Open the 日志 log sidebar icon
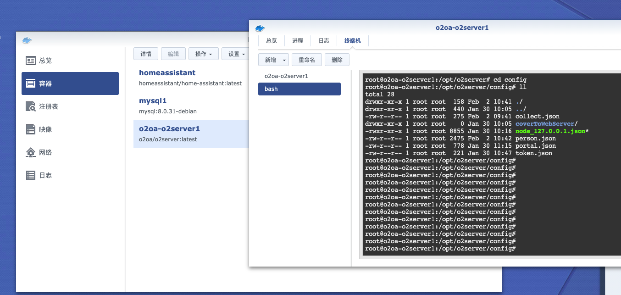The height and width of the screenshot is (295, 621). click(x=31, y=175)
